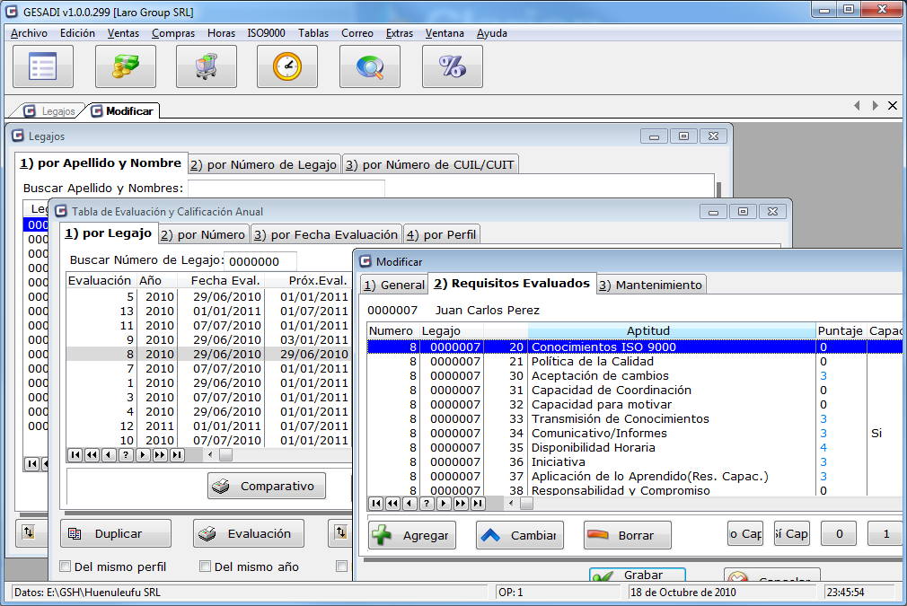The width and height of the screenshot is (907, 606).
Task: Enable the 'Del mismo perfil' checkbox
Action: coord(66,566)
